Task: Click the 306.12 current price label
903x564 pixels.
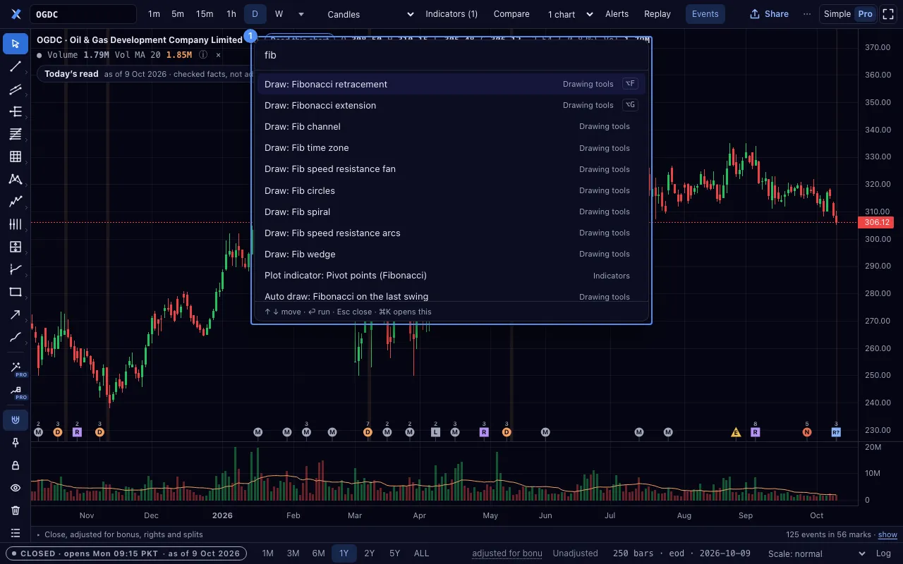Action: coord(877,222)
